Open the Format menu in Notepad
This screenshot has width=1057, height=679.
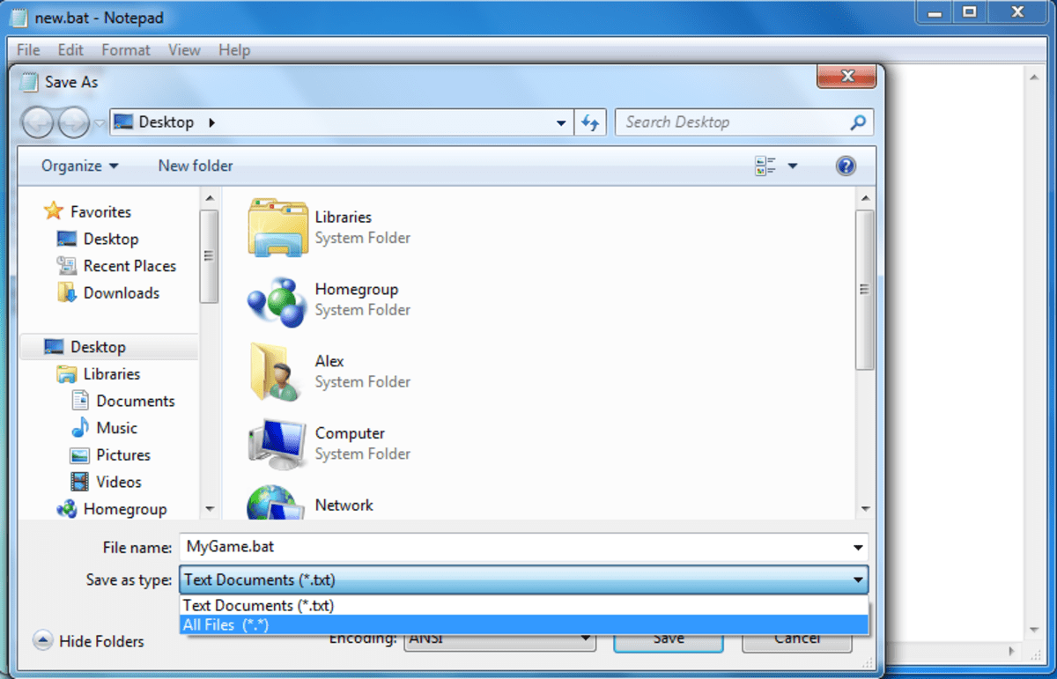125,50
